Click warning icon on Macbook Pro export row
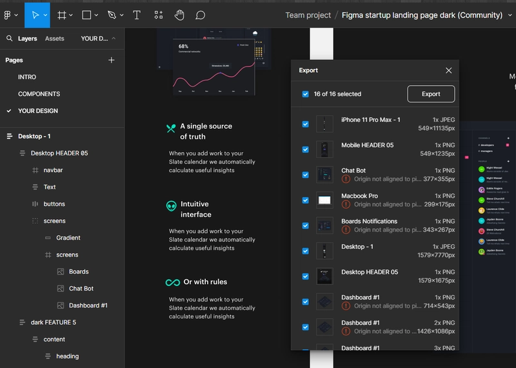The image size is (516, 368). [346, 204]
